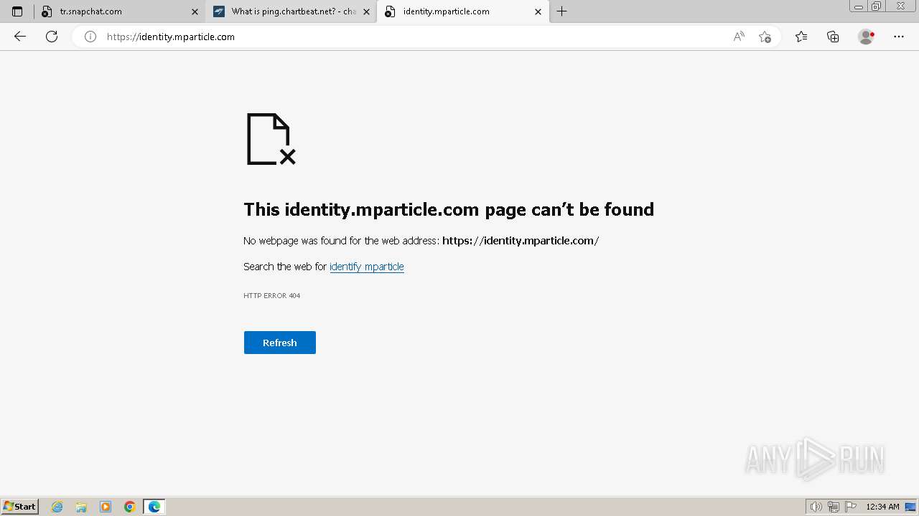The width and height of the screenshot is (919, 516).
Task: Open the Collections icon
Action: pyautogui.click(x=833, y=37)
